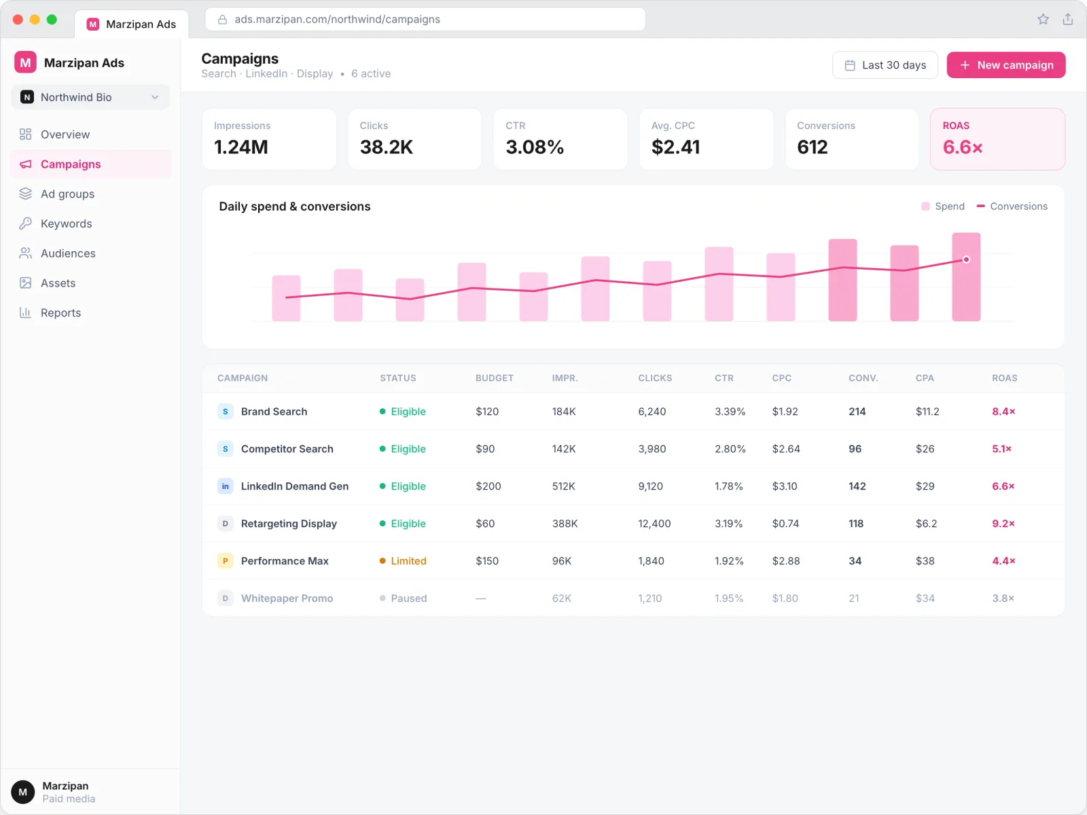The width and height of the screenshot is (1087, 815).
Task: Click the $200 budget for LinkedIn Demand Gen
Action: (488, 486)
